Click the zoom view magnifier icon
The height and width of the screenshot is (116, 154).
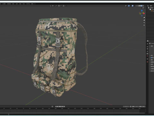[x=144, y=18]
